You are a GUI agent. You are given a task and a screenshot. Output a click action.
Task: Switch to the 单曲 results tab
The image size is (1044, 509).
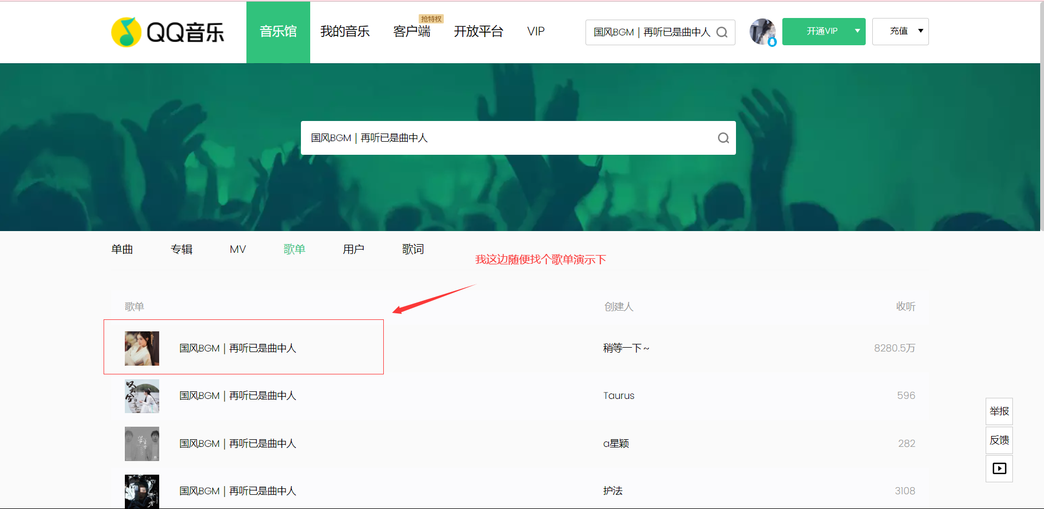[x=122, y=249]
